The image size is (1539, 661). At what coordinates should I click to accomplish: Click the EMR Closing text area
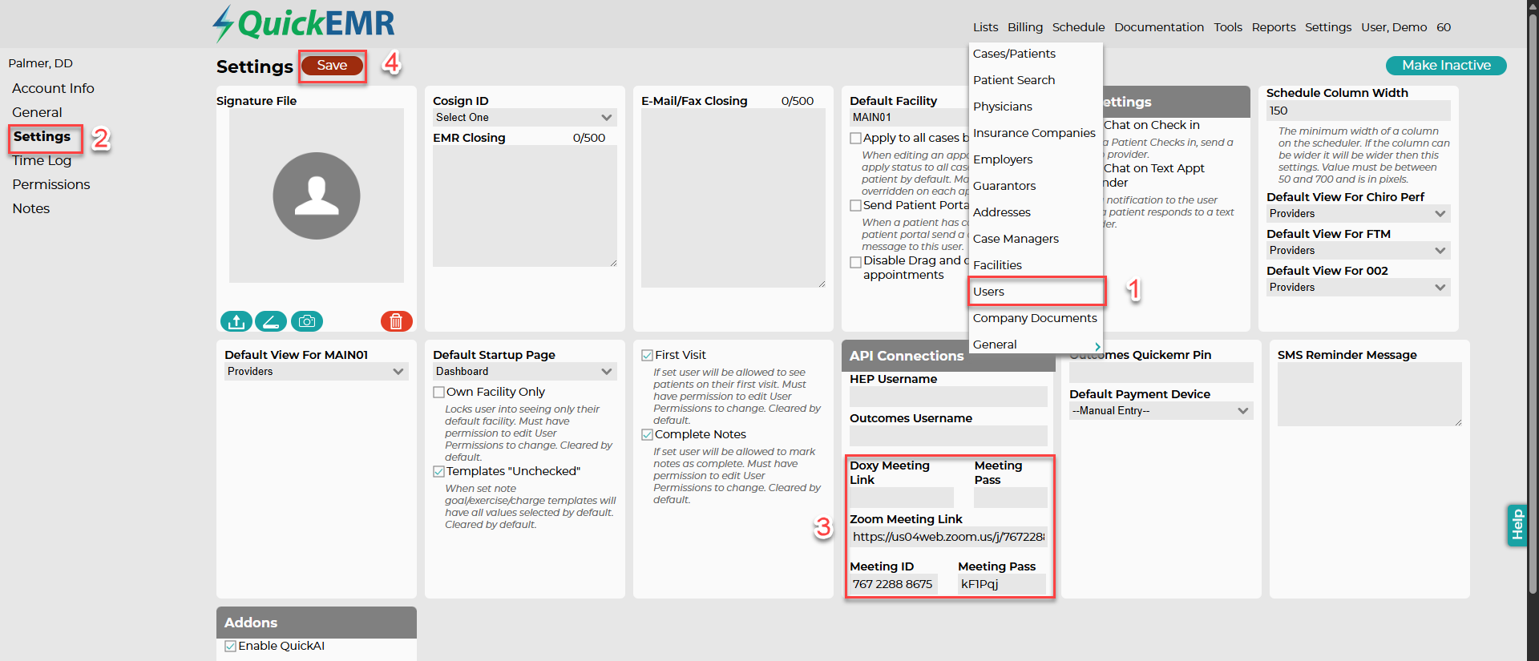coord(525,206)
